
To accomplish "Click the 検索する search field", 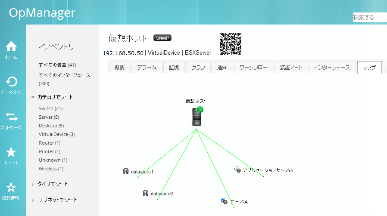I will tap(369, 18).
